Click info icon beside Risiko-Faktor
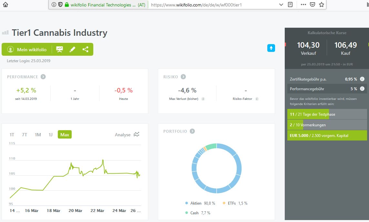This screenshot has width=369, height=222. coord(257,99)
